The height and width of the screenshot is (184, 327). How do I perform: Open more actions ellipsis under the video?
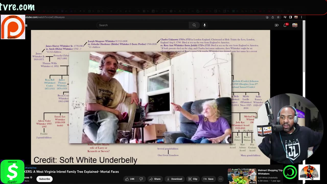(220, 179)
